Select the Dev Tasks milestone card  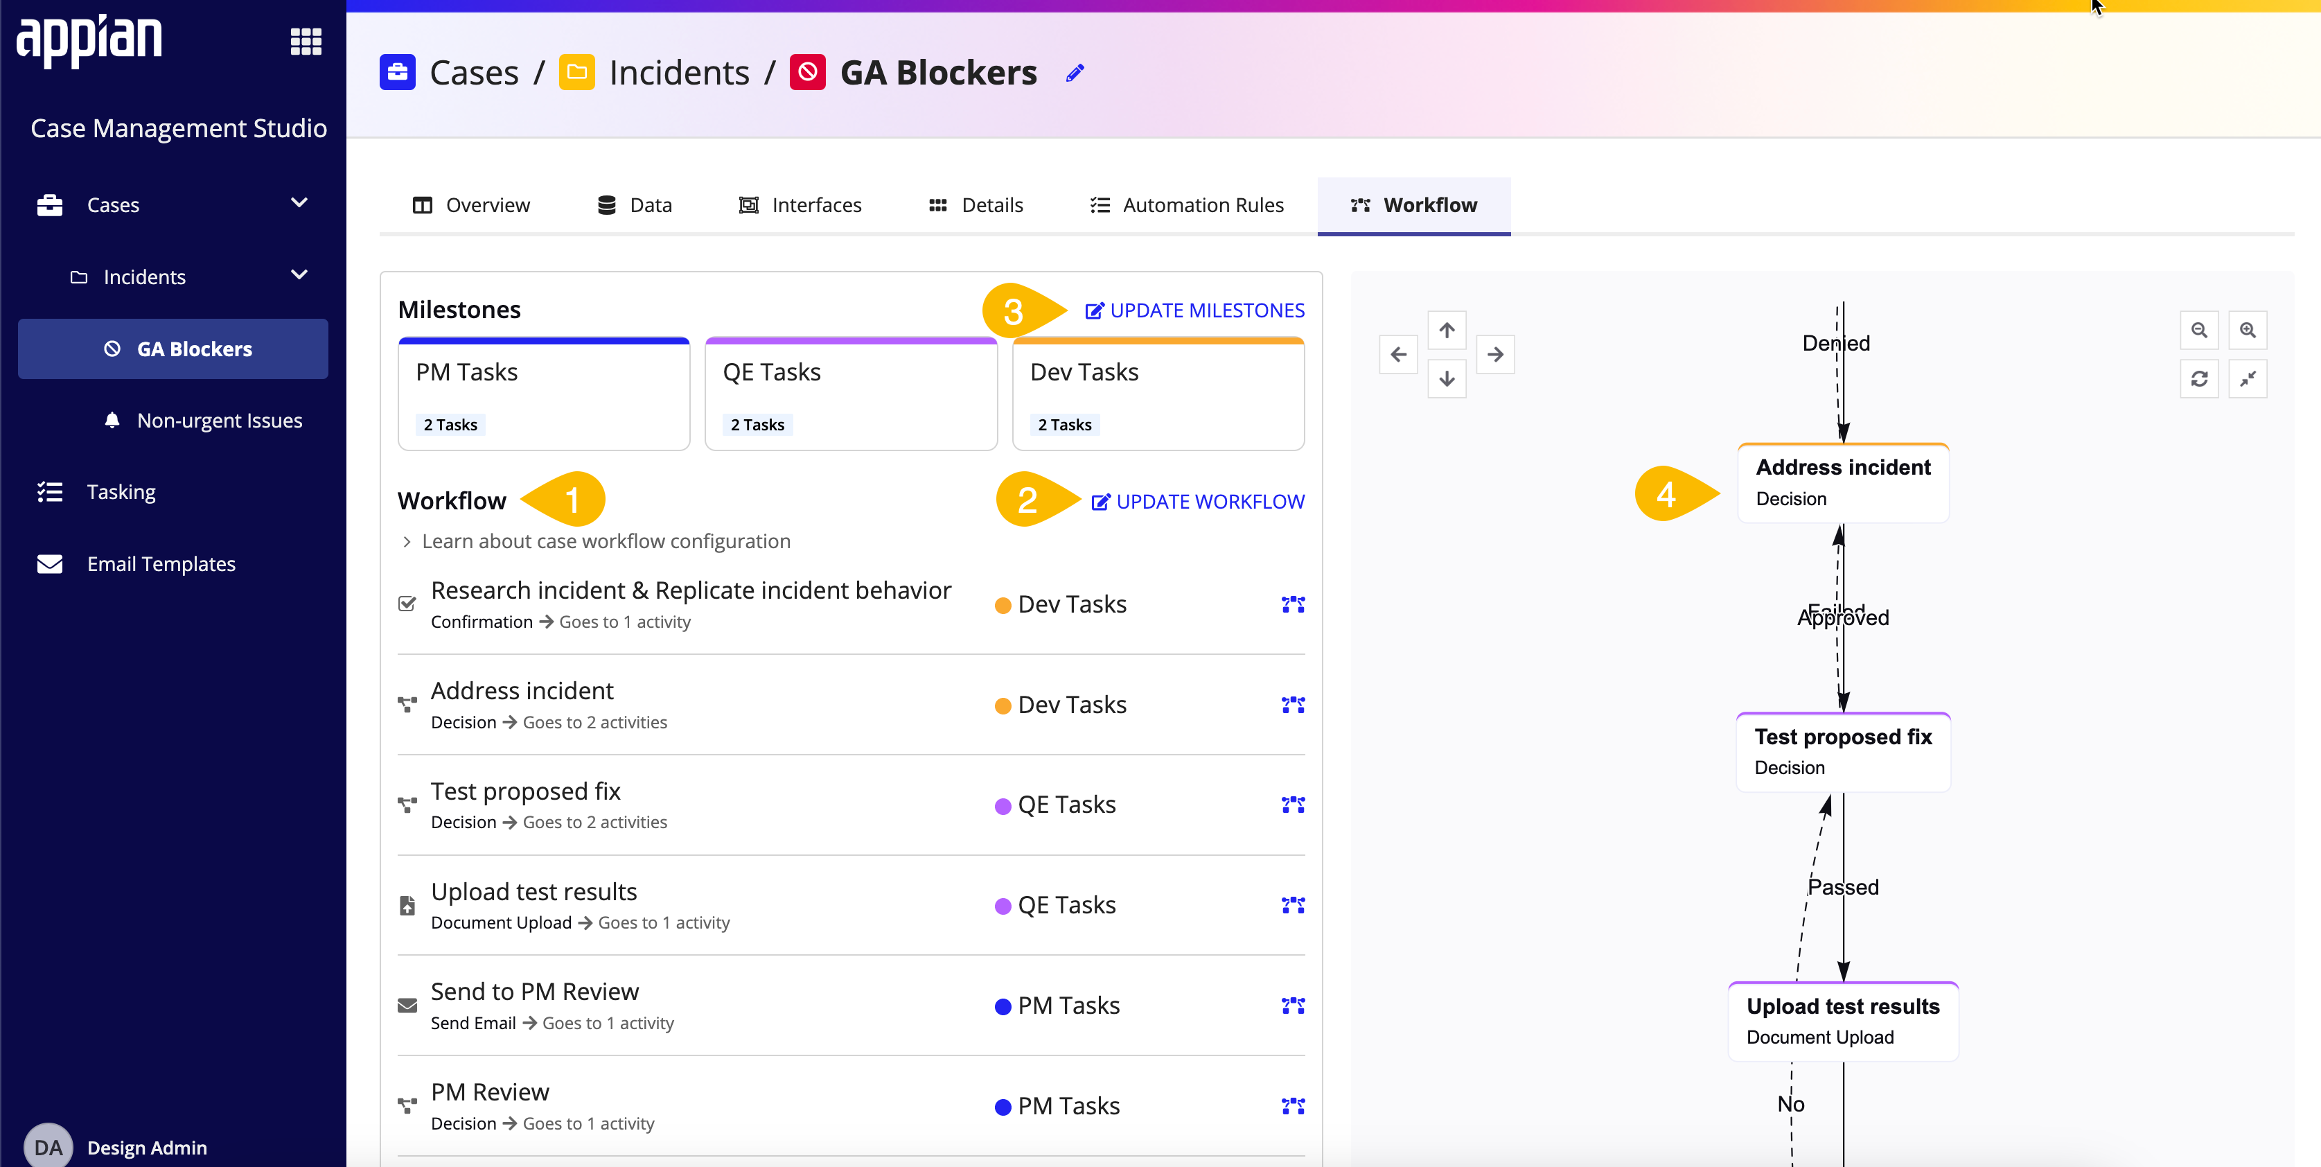click(x=1158, y=394)
